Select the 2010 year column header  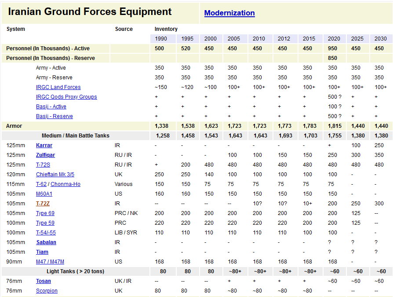pos(260,39)
